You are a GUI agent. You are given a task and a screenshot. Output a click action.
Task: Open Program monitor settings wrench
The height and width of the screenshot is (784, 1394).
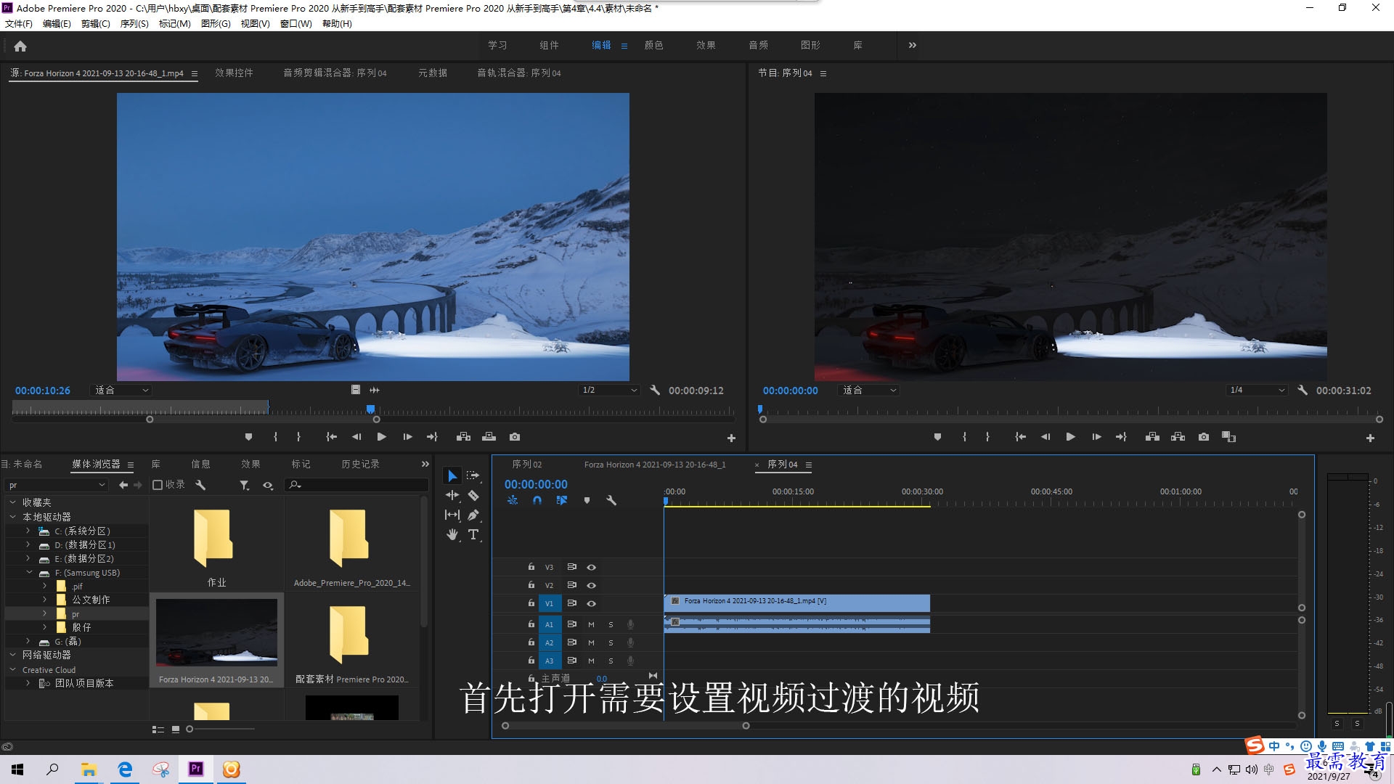click(x=1303, y=390)
